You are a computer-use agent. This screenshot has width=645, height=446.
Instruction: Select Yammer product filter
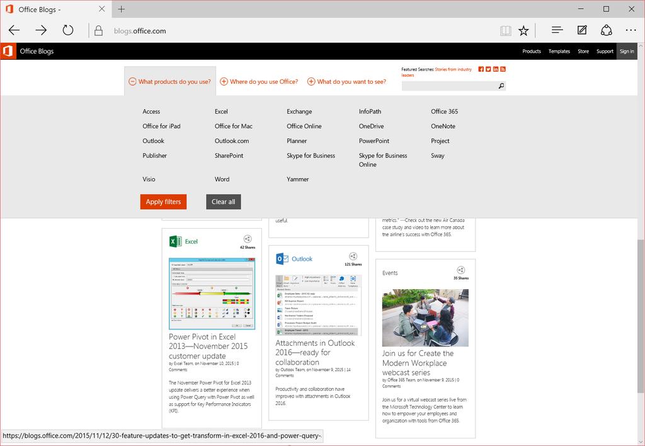298,180
